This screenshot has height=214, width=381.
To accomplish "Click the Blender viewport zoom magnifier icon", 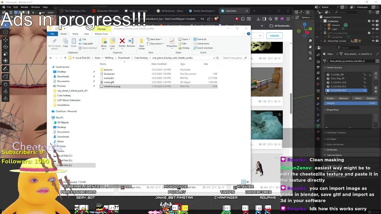I will [x=310, y=41].
